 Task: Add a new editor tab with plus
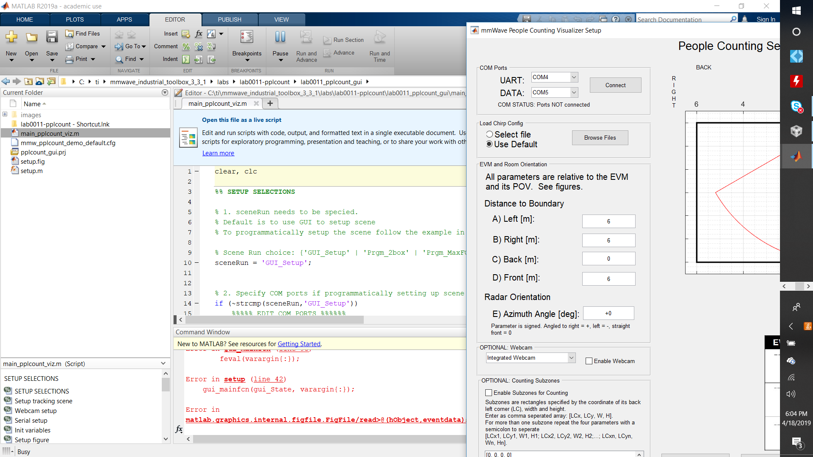click(x=270, y=103)
